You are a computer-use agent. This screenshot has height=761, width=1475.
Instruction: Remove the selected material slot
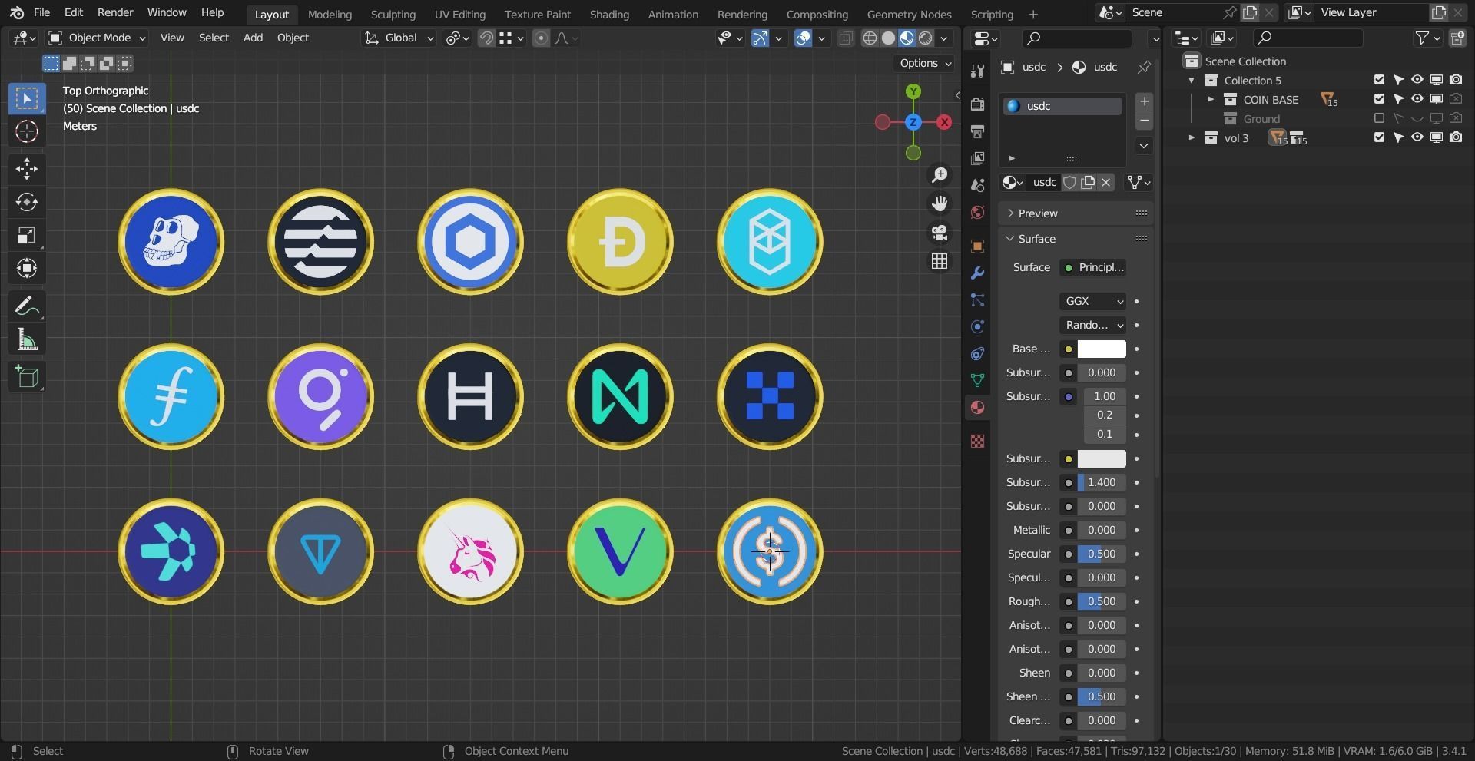click(1144, 121)
